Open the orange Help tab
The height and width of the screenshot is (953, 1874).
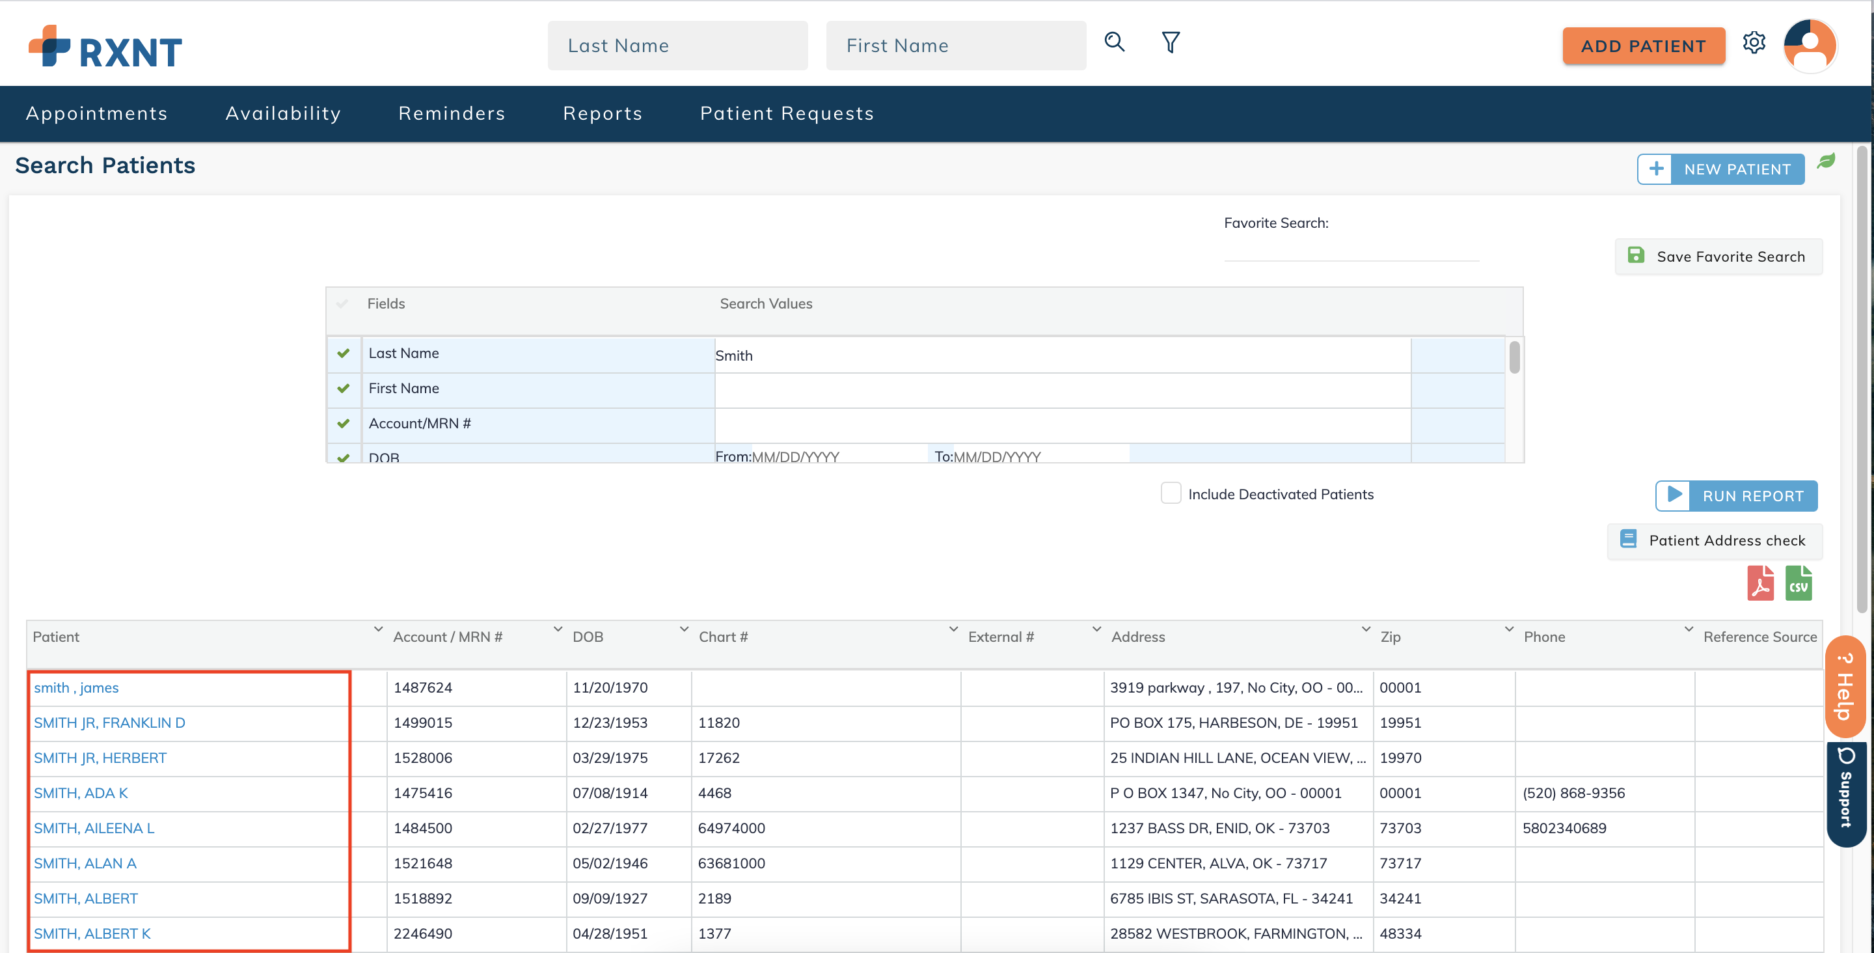tap(1845, 686)
